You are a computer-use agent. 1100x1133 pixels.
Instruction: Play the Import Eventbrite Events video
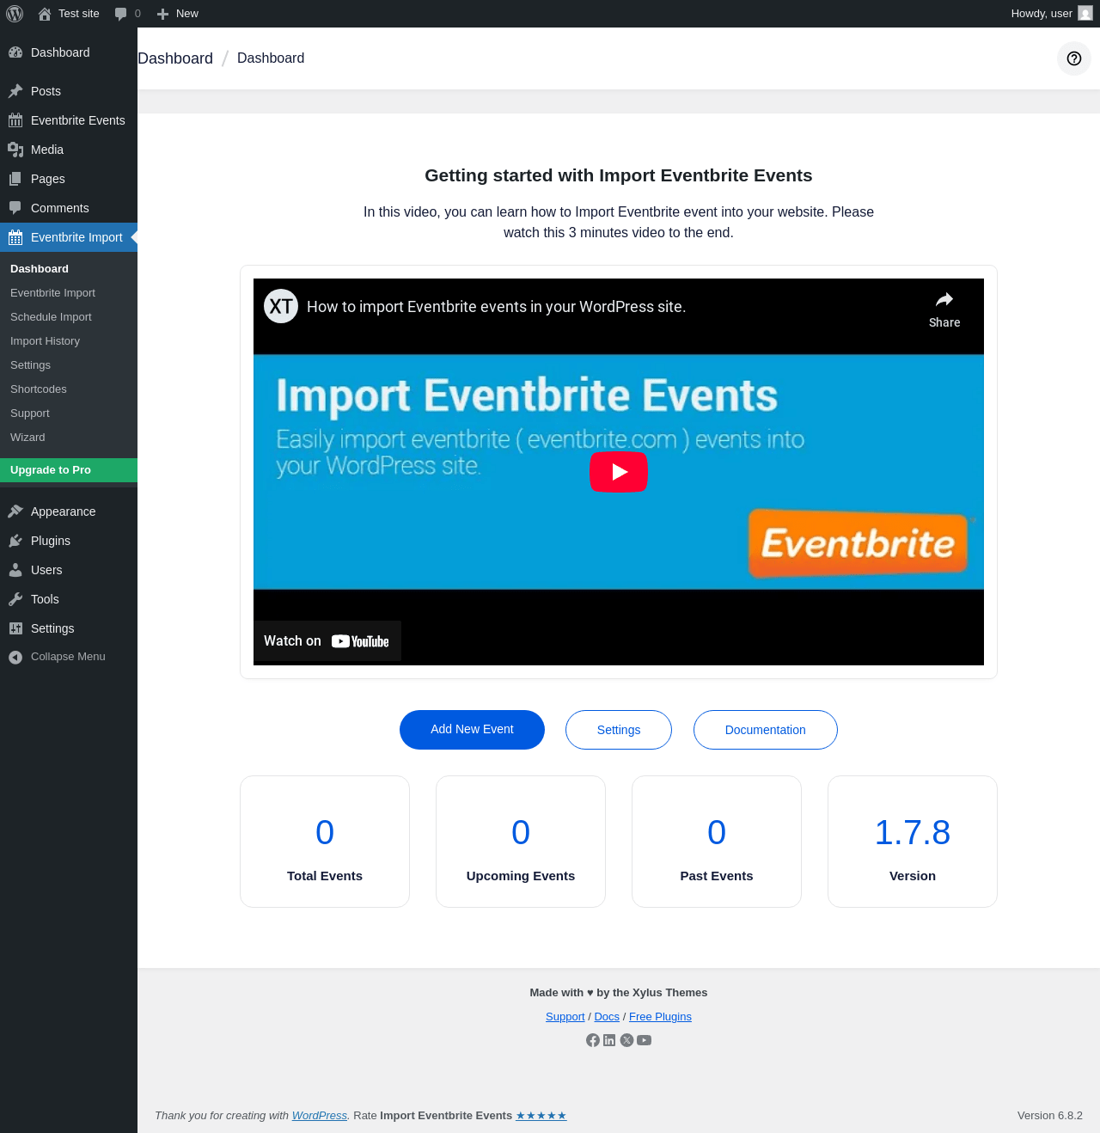[x=619, y=472]
